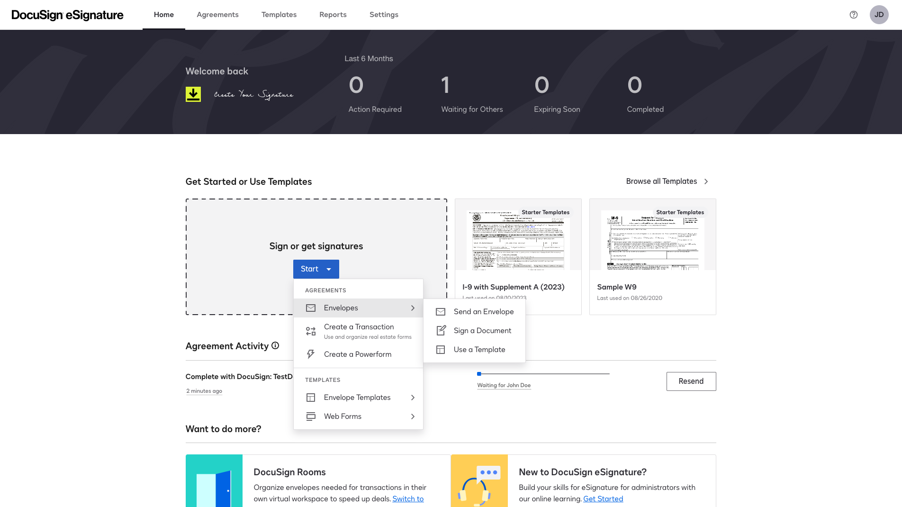The width and height of the screenshot is (902, 507).
Task: Click the help question mark icon
Action: coord(853,15)
